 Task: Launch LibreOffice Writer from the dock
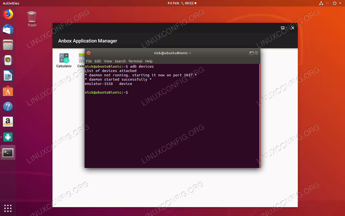click(x=8, y=76)
